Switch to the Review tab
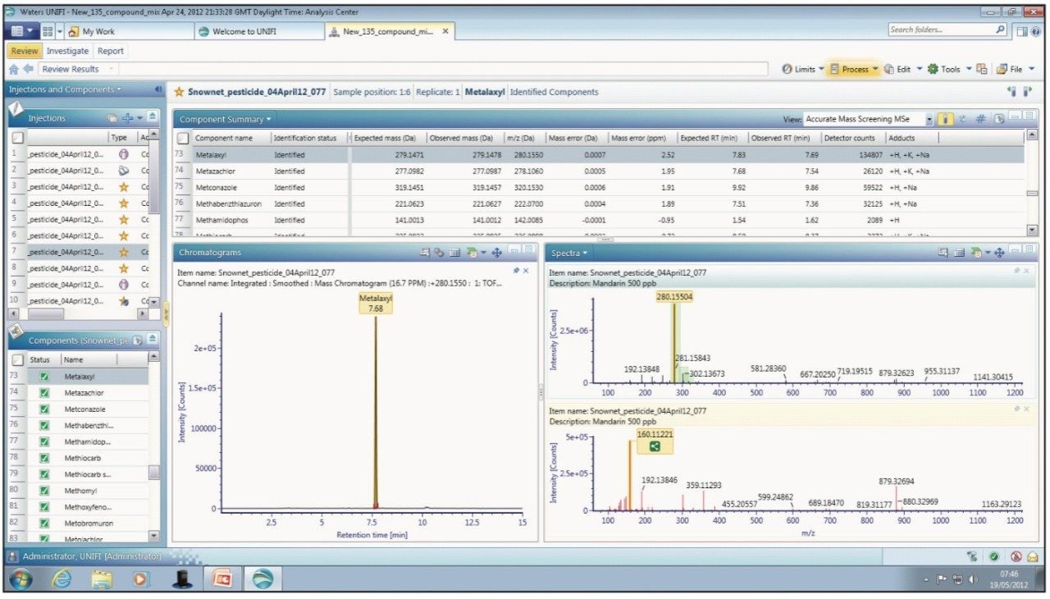Screen dimensions: 1050x599 24,51
